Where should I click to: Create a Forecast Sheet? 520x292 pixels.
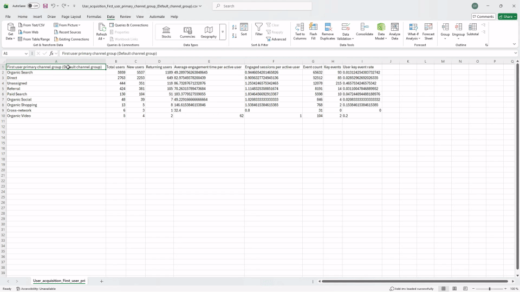[428, 31]
